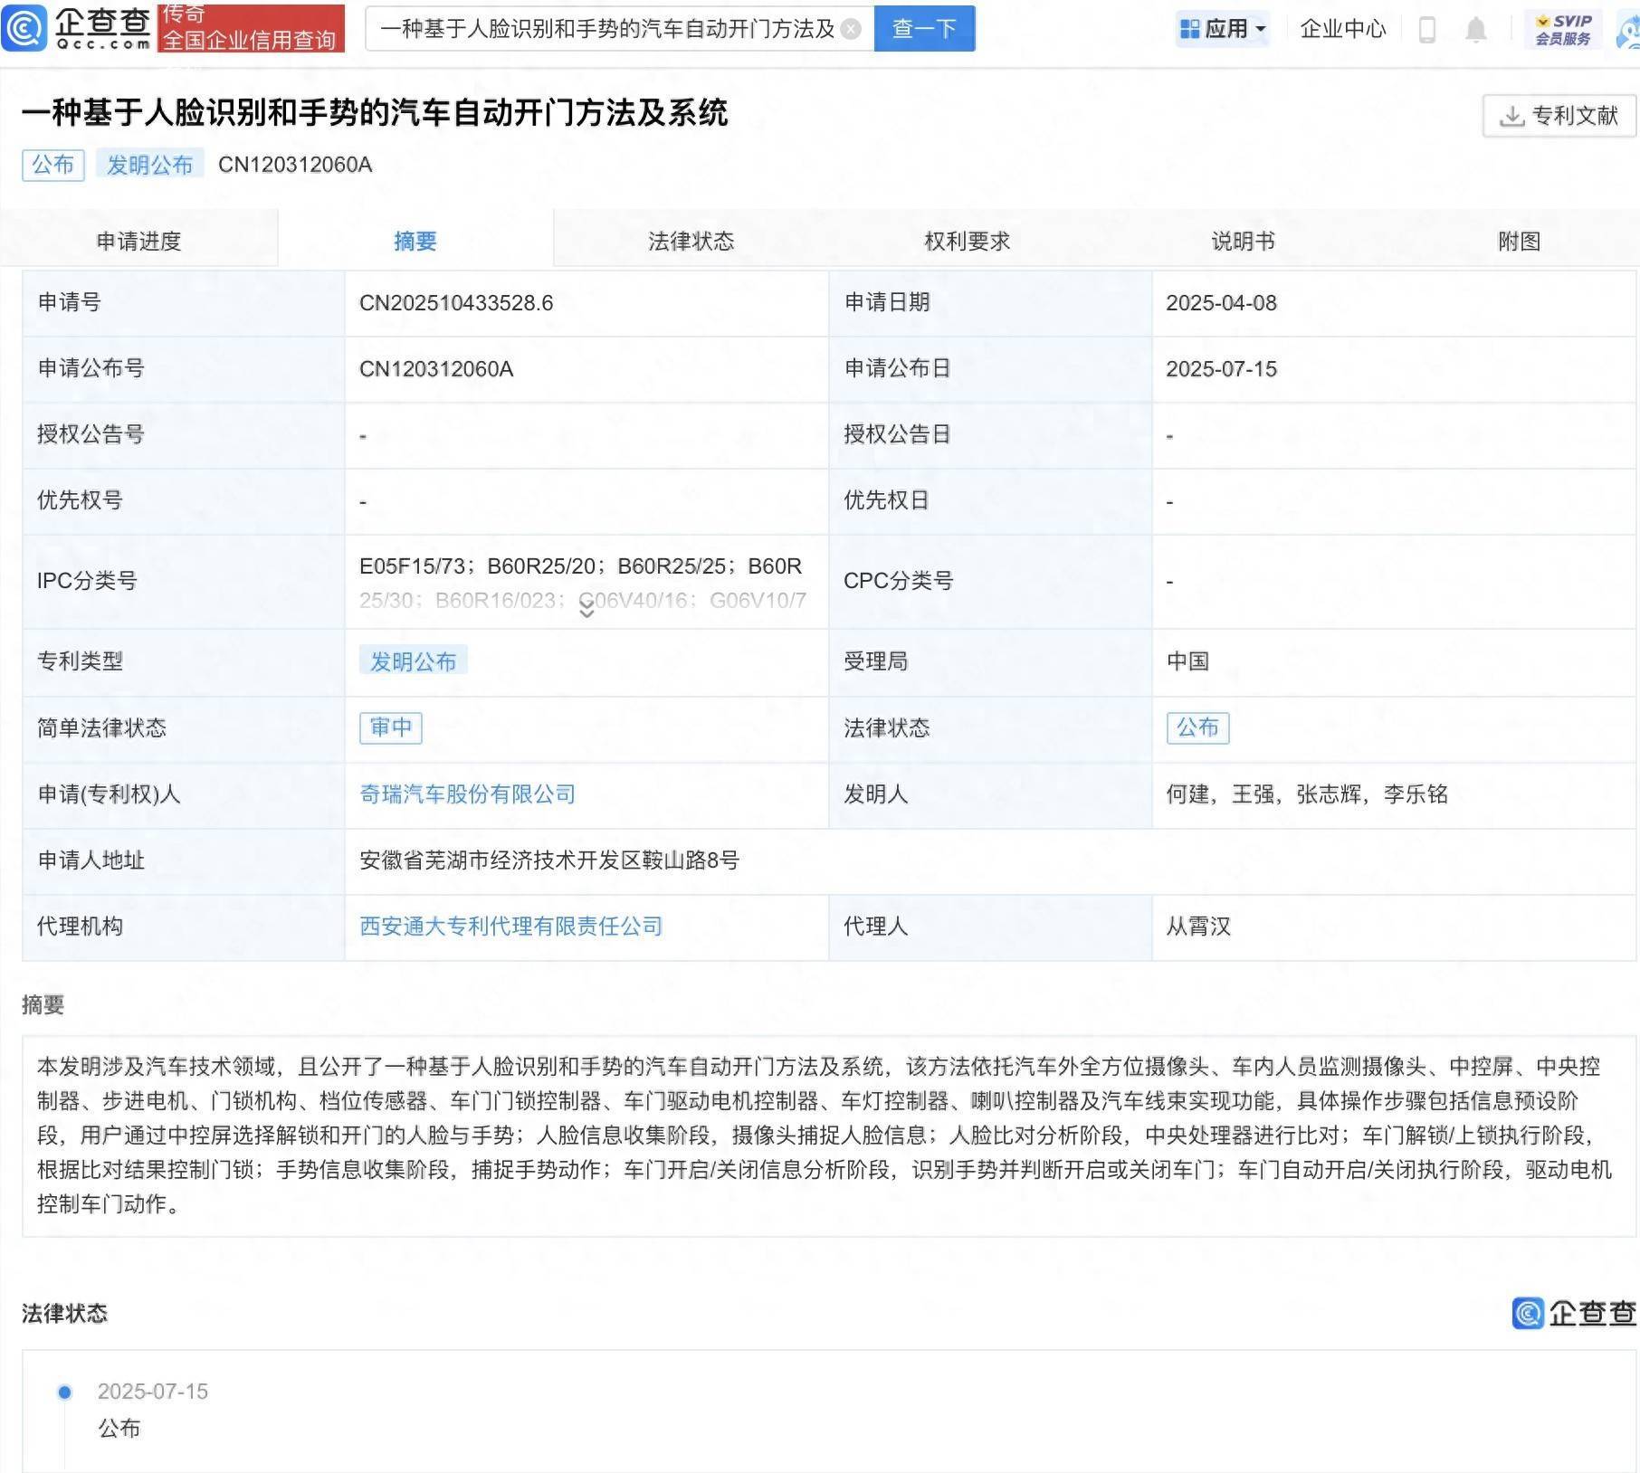The image size is (1640, 1473).
Task: Switch to the 法律状态 tab
Action: [691, 240]
